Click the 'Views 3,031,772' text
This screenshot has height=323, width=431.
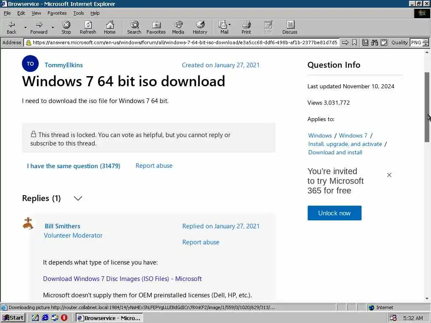click(x=328, y=103)
